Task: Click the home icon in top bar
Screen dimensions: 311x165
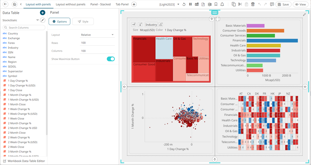Action: point(14,4)
